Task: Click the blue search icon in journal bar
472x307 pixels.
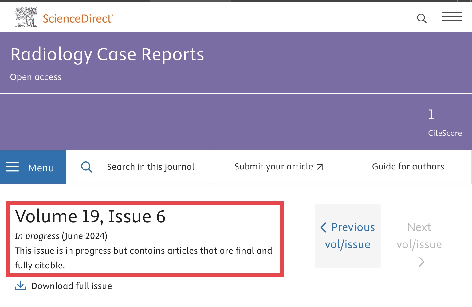Action: pos(87,167)
